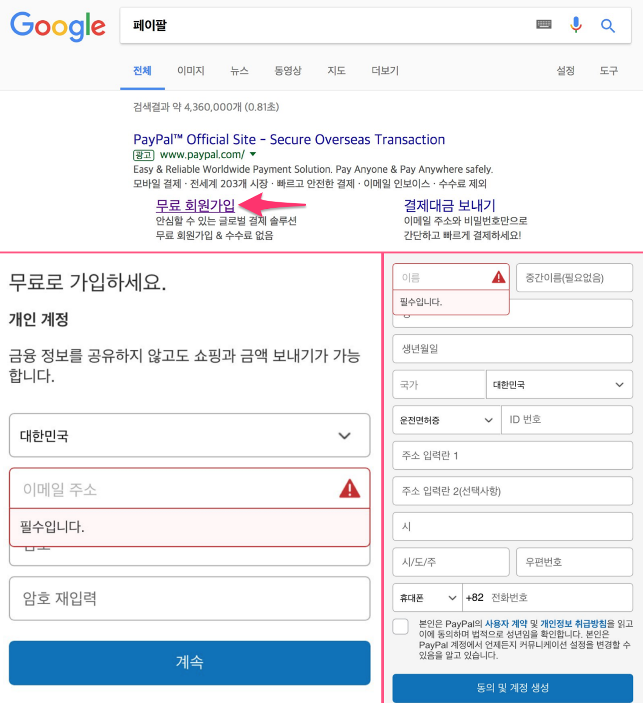This screenshot has height=703, width=643.
Task: Switch to the 동영상 tab
Action: [288, 71]
